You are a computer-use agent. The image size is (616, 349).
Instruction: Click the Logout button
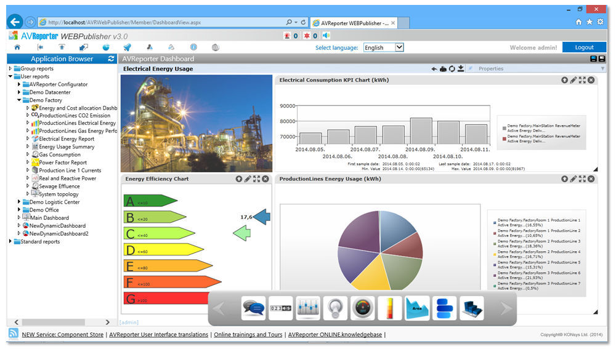coord(584,47)
